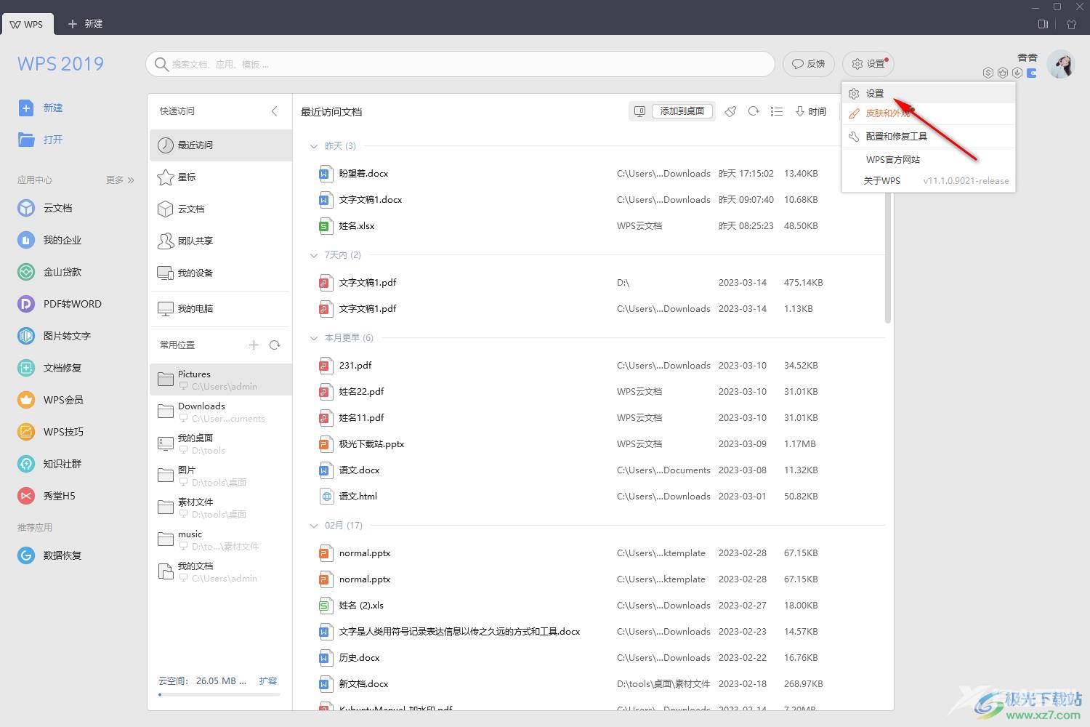Viewport: 1090px width, 727px height.
Task: Collapse the 本月更早 (6) group
Action: coord(314,338)
